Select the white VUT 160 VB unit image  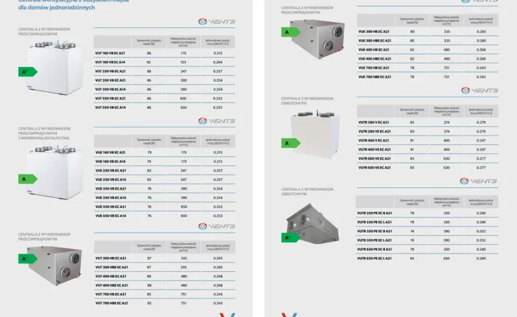point(55,68)
